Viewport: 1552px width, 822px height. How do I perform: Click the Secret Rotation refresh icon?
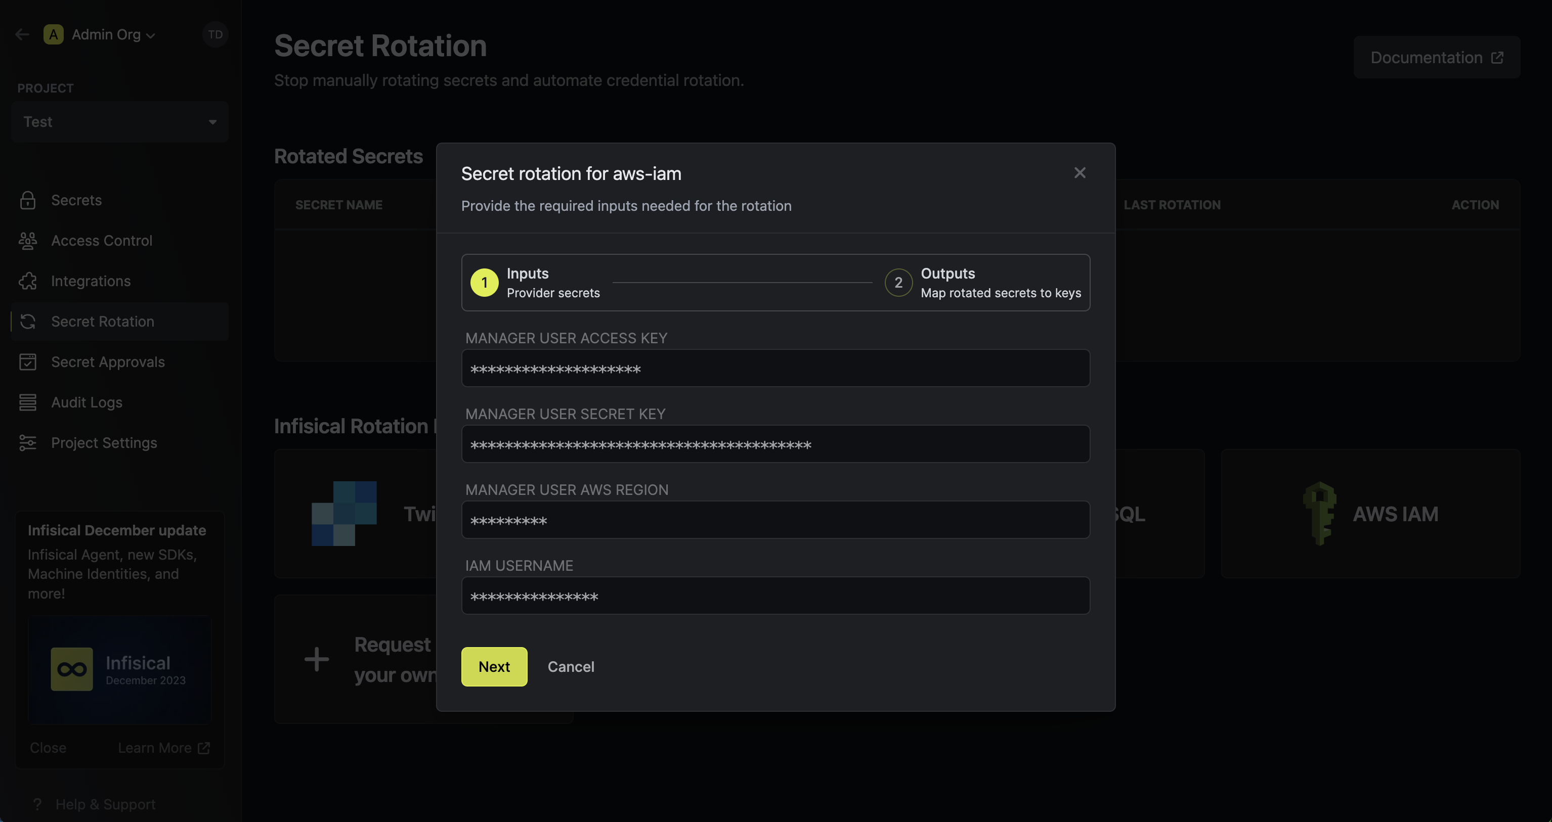tap(28, 322)
